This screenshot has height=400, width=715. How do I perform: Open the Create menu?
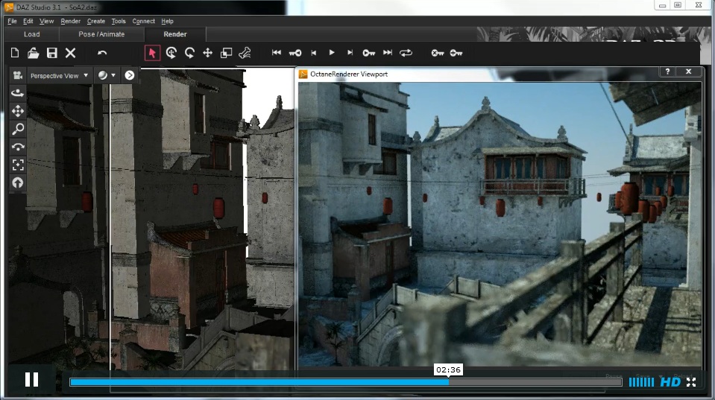95,21
